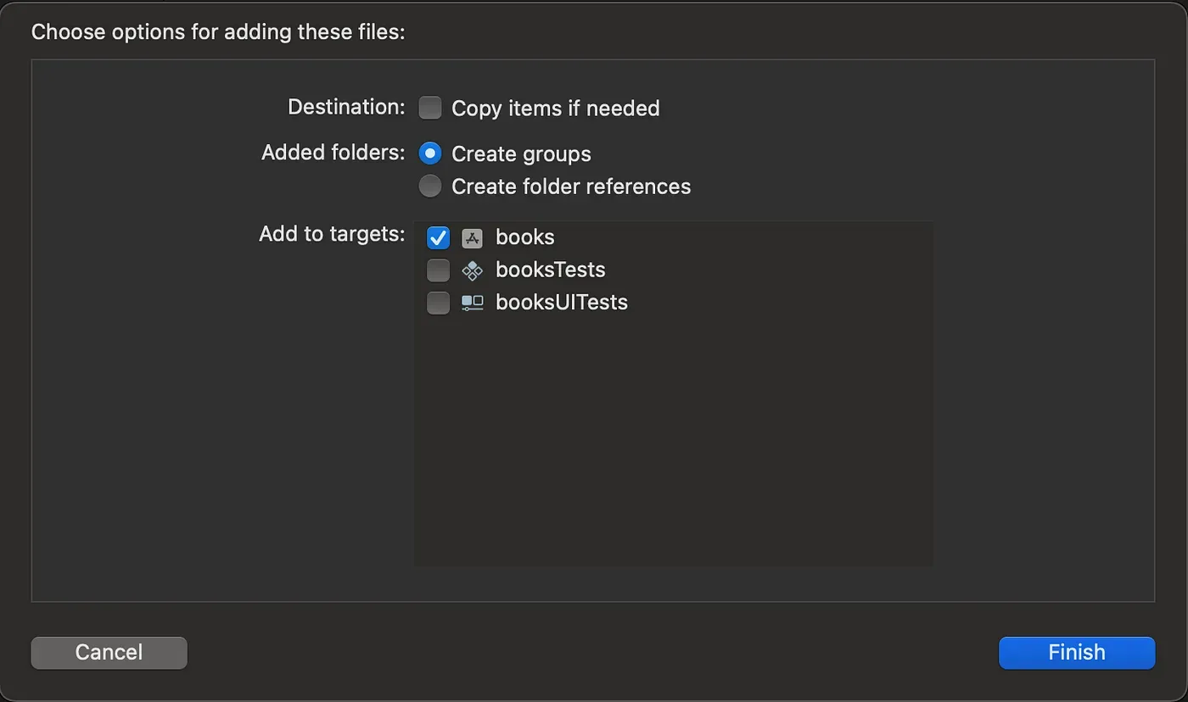Tick the booksUITests target checkbox

pyautogui.click(x=438, y=302)
